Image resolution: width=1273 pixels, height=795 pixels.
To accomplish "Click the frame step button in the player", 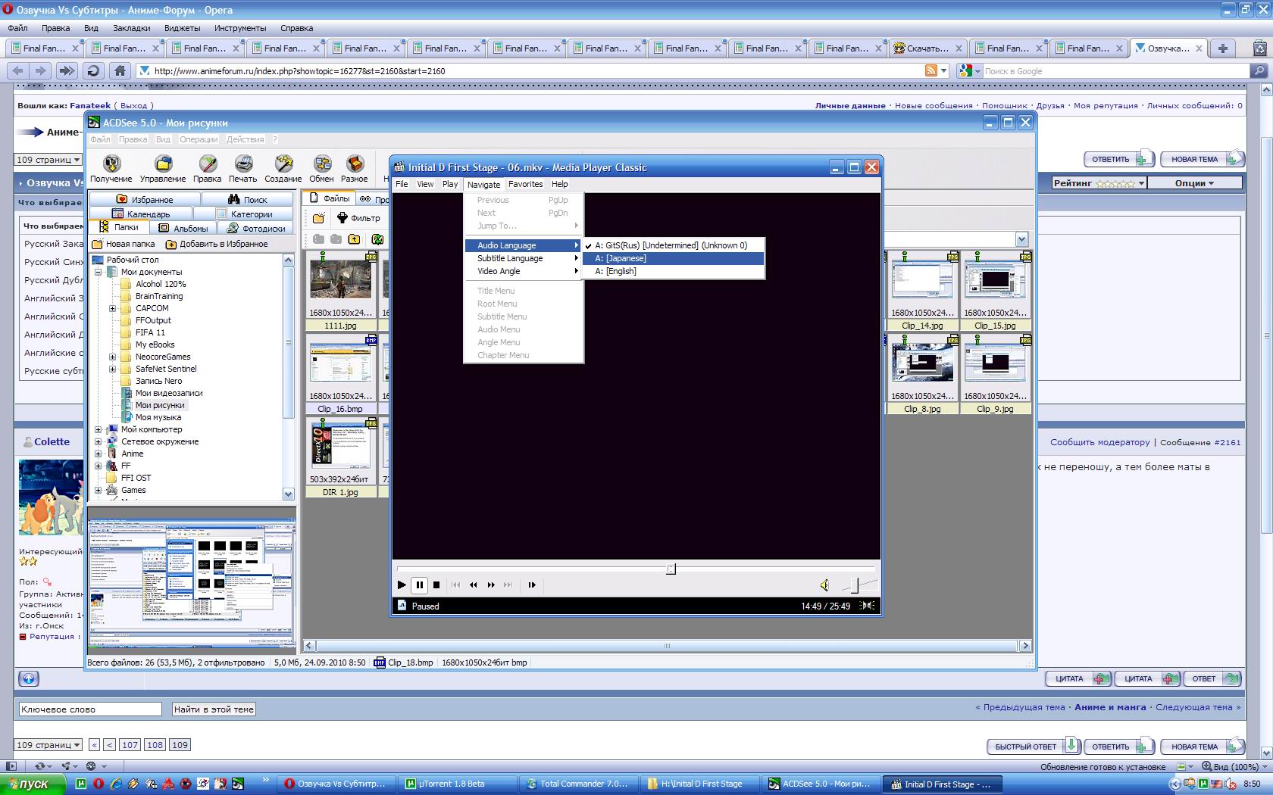I will pos(532,585).
